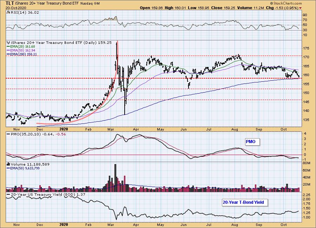
Task: Click the Open 159.86 value
Action: 151,8
